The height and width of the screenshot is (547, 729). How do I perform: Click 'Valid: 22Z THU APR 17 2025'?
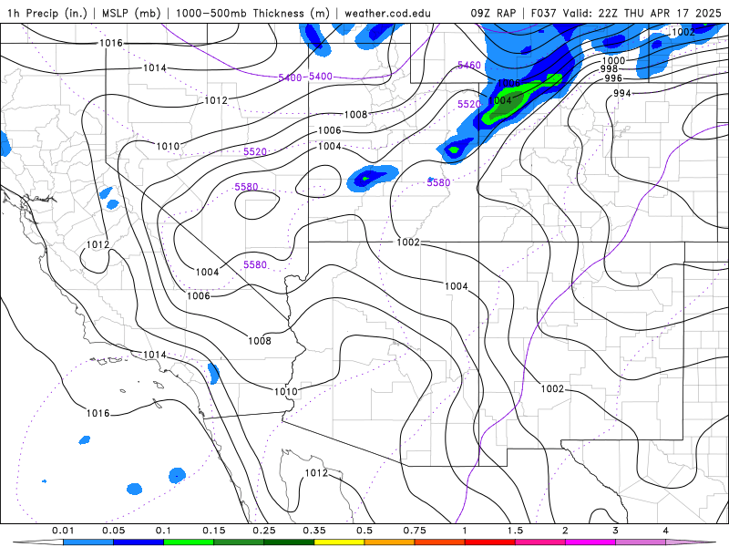pos(642,13)
